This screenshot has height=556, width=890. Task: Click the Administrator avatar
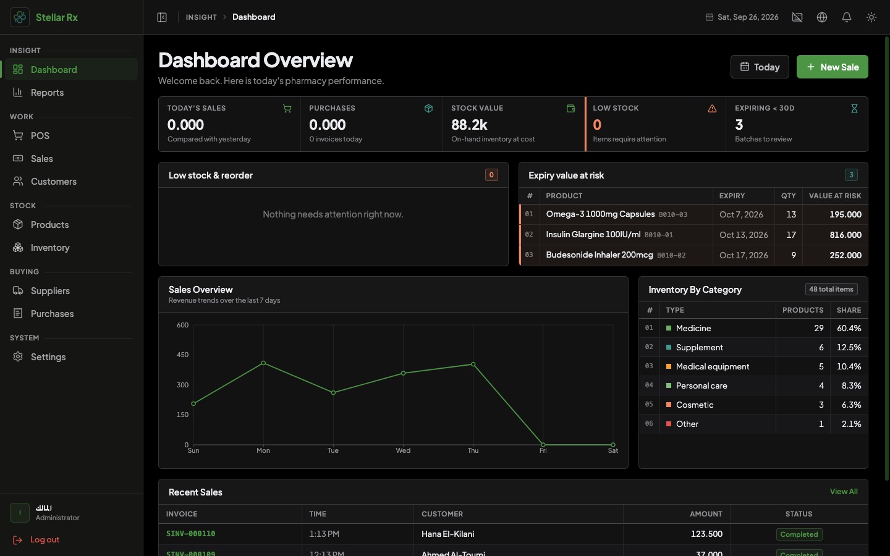point(20,513)
